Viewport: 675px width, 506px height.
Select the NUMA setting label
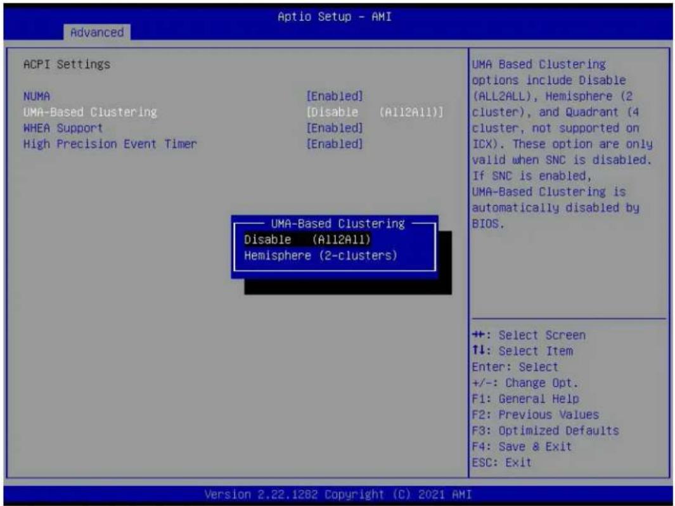37,96
